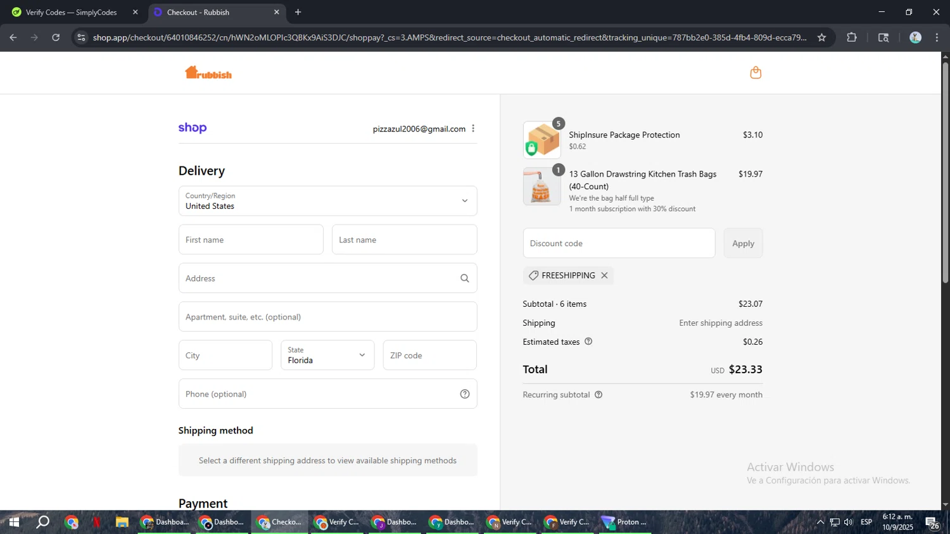Click the volume speaker tray icon

coord(849,522)
